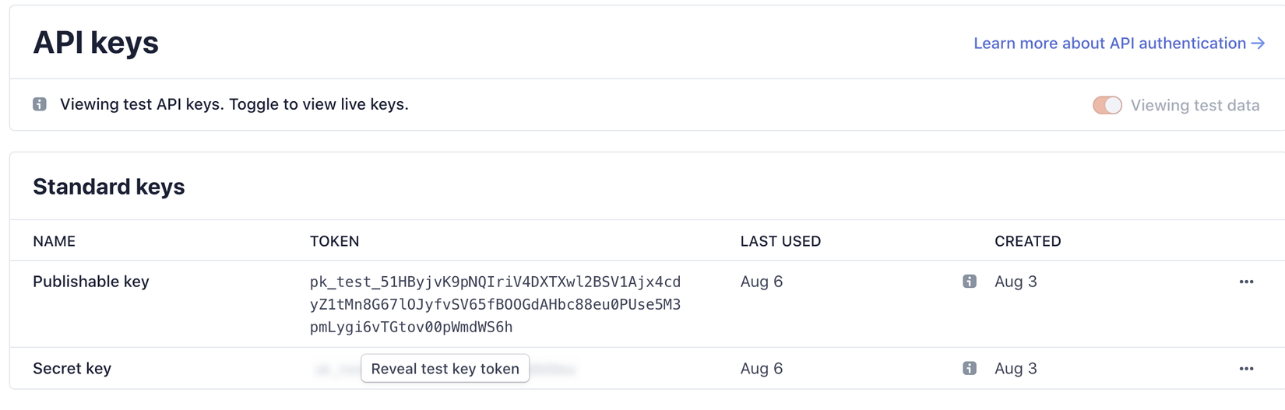1285x410 pixels.
Task: Click the Standard keys section heading
Action: click(109, 187)
